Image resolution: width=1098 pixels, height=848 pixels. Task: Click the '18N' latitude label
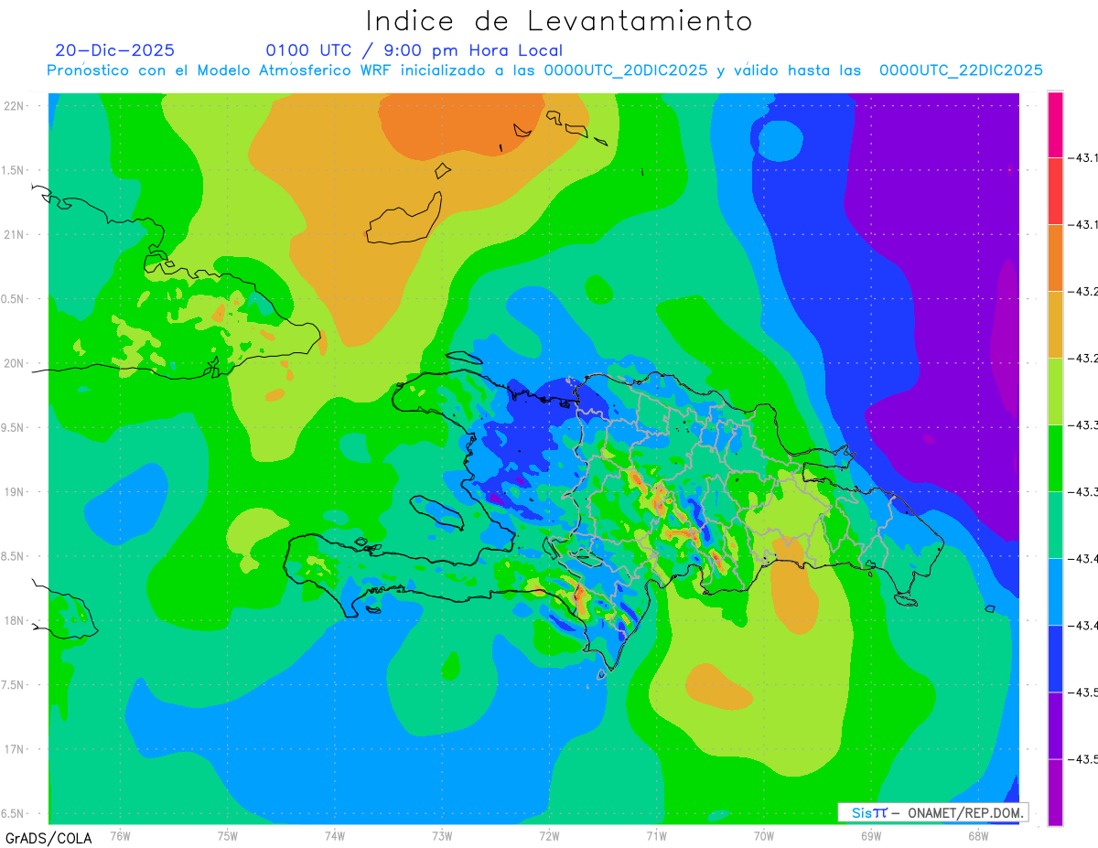[15, 621]
